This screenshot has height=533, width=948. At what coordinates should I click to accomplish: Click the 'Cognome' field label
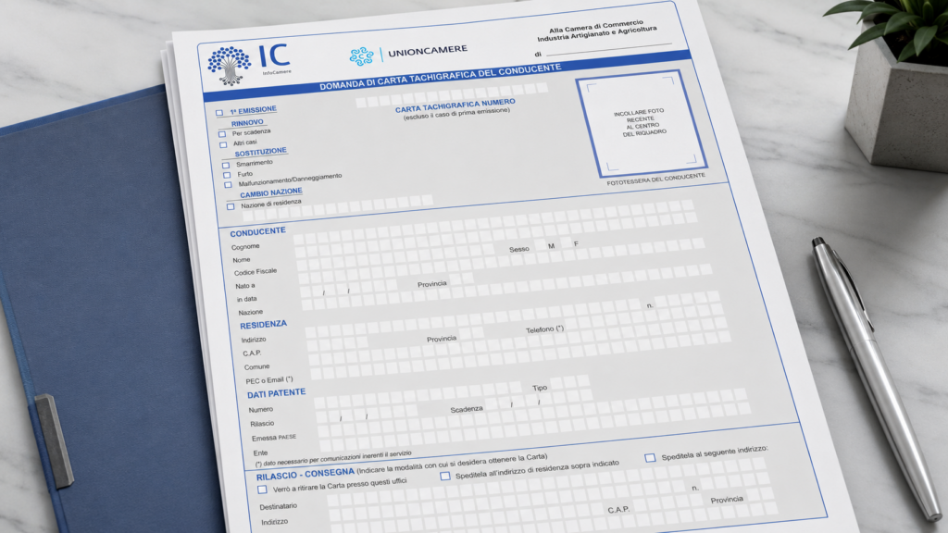(x=245, y=246)
